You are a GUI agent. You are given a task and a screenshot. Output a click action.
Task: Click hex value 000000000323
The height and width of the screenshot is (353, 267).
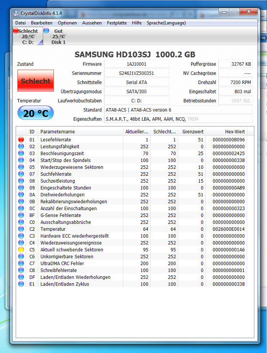(x=229, y=209)
